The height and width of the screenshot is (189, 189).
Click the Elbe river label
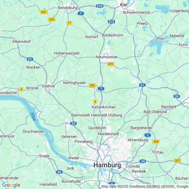[x=33, y=117]
